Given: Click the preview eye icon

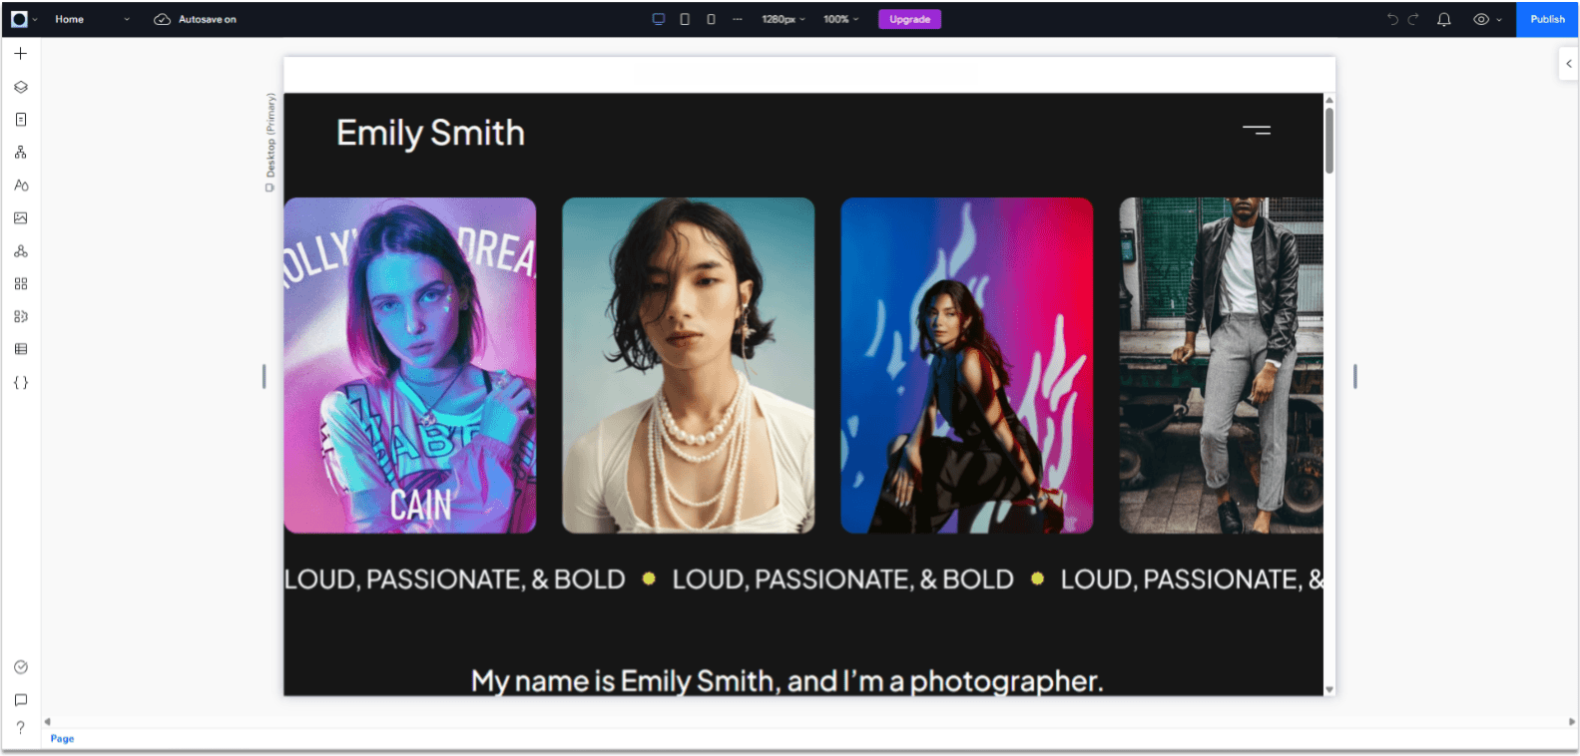Looking at the screenshot, I should [x=1481, y=19].
